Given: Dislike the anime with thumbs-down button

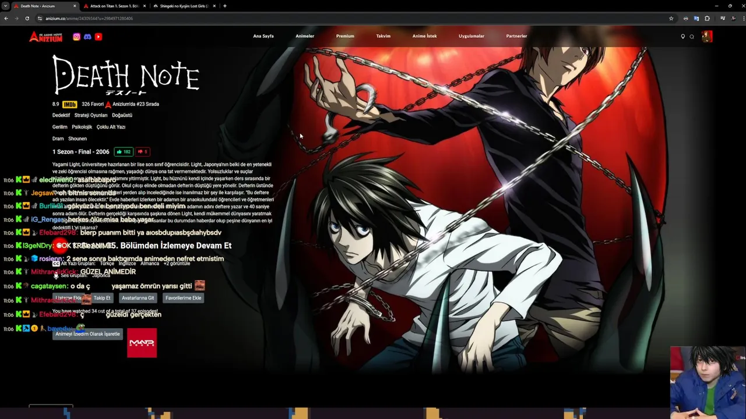Looking at the screenshot, I should click(x=143, y=152).
